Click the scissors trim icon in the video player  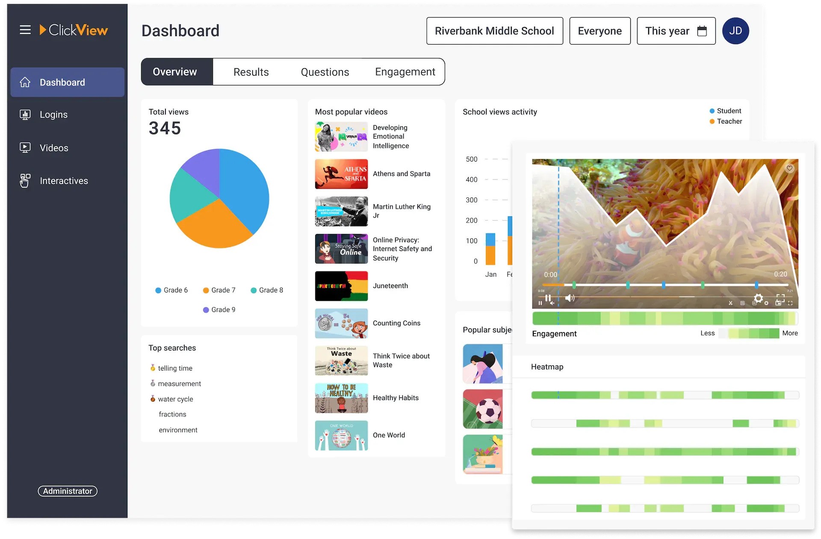[730, 303]
